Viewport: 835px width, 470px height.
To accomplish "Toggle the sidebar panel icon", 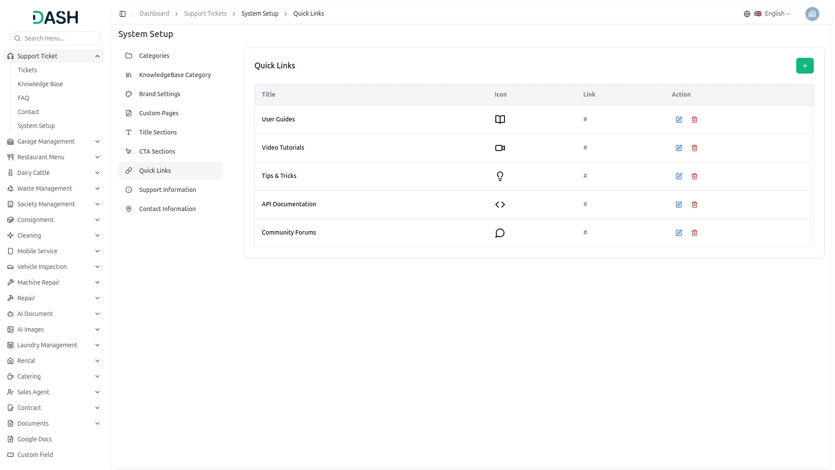I will click(x=123, y=14).
